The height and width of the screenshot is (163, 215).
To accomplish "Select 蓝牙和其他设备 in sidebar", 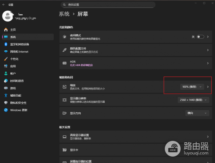I will (28, 44).
